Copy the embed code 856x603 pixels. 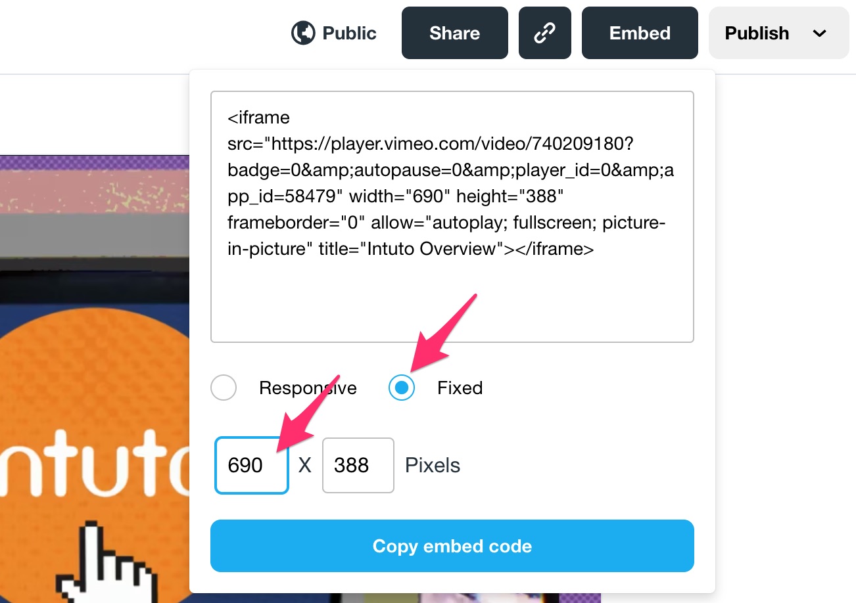(x=452, y=547)
